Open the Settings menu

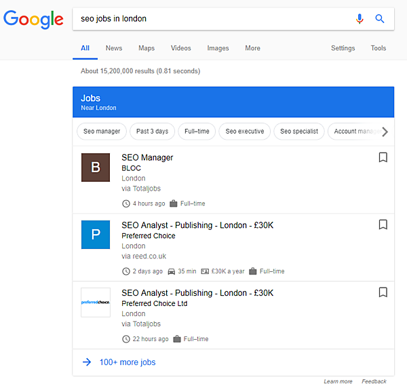click(x=343, y=48)
